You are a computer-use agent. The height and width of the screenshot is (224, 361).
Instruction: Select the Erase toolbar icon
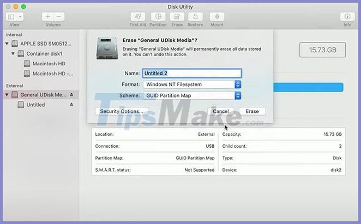177,16
